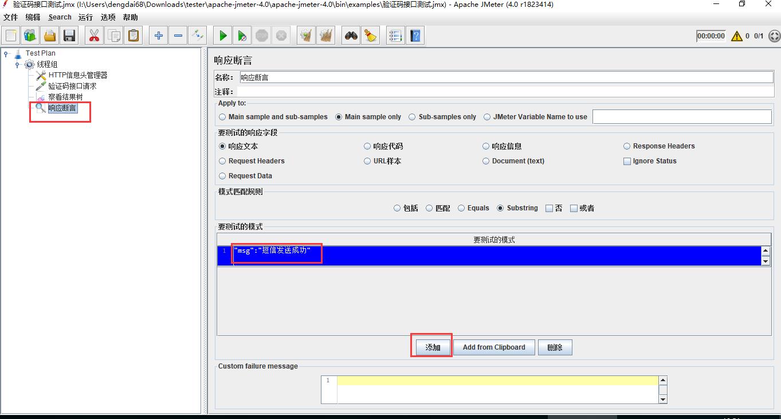This screenshot has height=419, width=781.
Task: Clear all results with double broom icon
Action: 326,36
